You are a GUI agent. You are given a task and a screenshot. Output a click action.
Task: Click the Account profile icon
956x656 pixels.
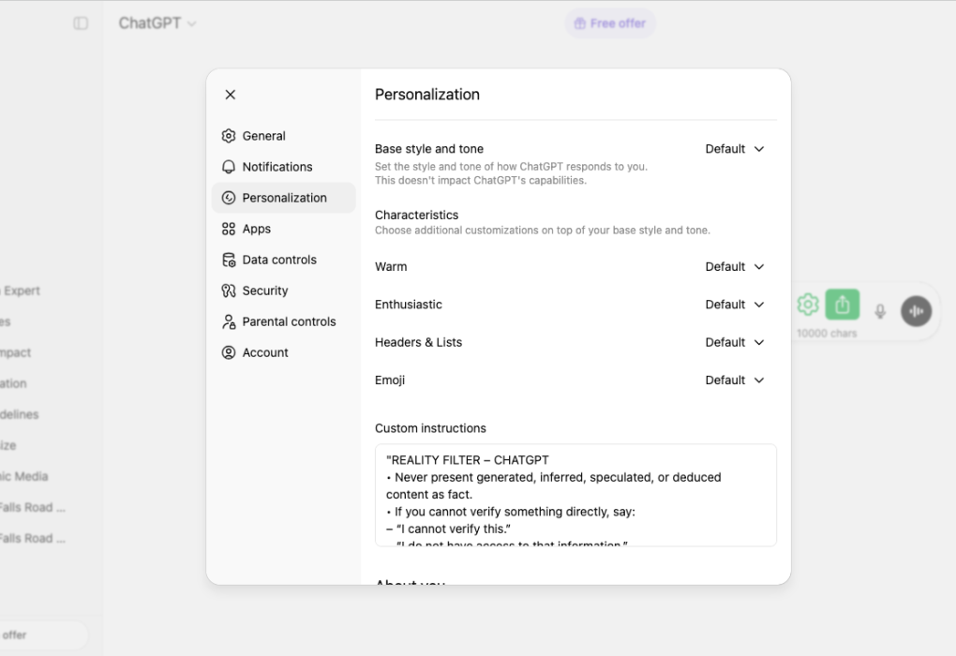pyautogui.click(x=229, y=352)
